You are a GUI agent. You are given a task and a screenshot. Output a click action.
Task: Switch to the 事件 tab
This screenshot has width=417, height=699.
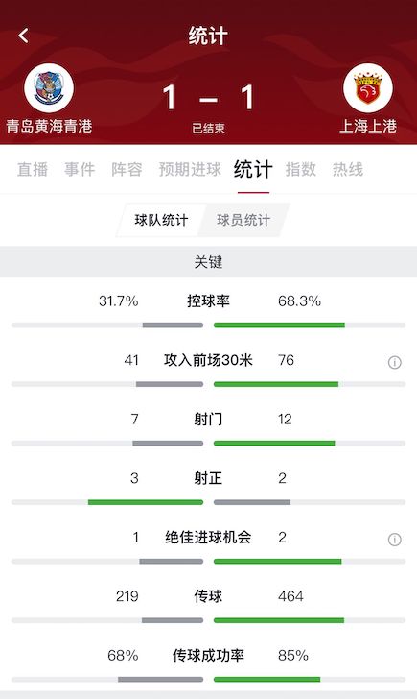80,169
